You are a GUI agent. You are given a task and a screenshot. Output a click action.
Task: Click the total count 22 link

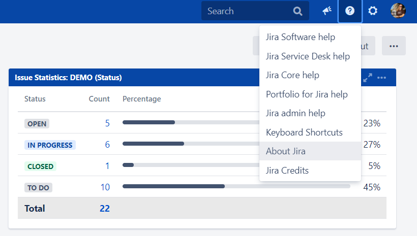coord(105,209)
